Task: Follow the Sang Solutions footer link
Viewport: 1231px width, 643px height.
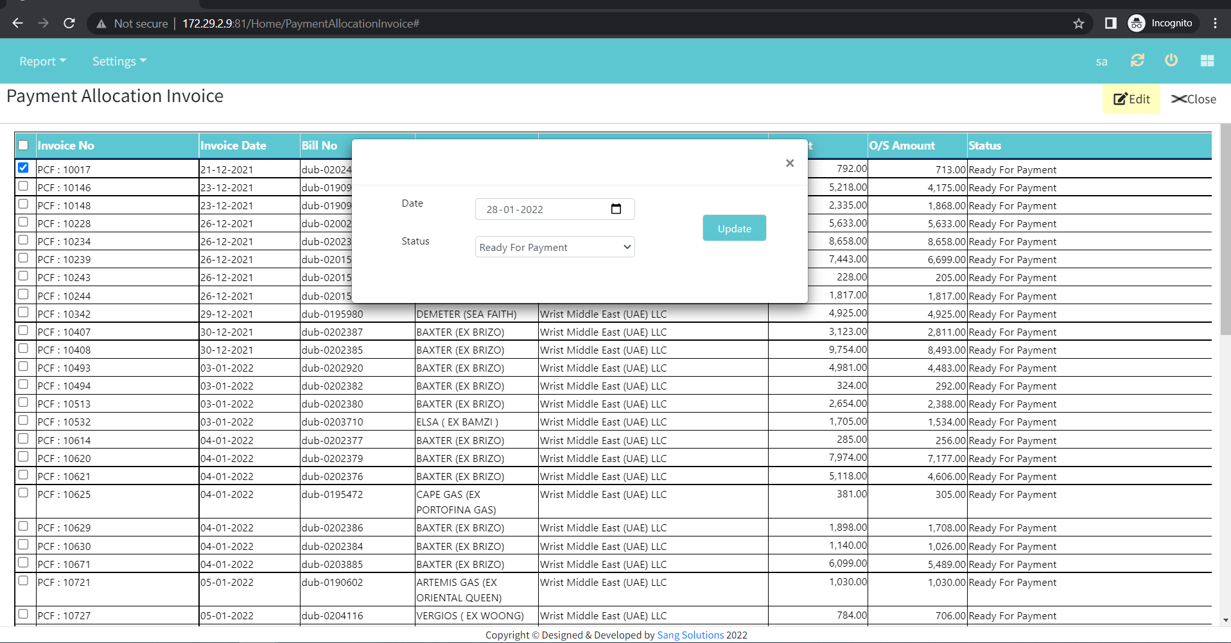Action: coord(690,635)
